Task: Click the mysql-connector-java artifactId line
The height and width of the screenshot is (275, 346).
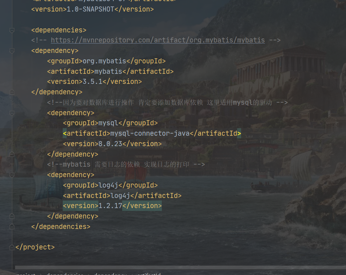Action: click(x=152, y=133)
